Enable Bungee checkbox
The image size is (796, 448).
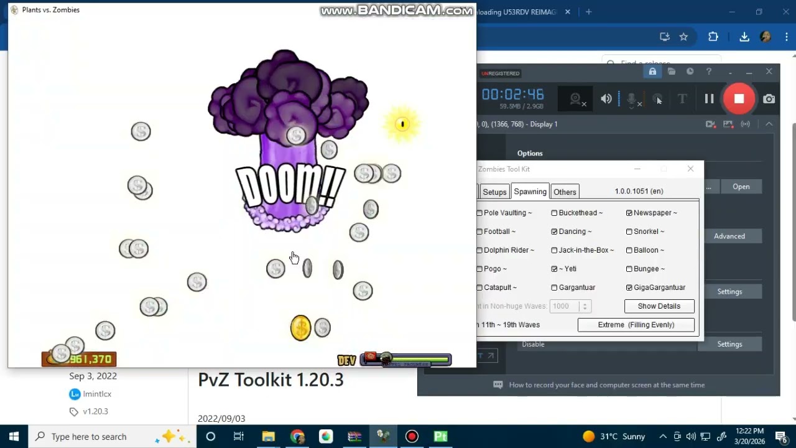coord(629,269)
